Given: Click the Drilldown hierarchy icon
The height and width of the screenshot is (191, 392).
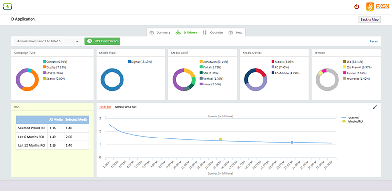Looking at the screenshot, I should click(x=178, y=32).
